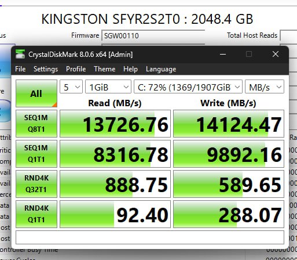
Task: Expand the MB/s unit dropdown
Action: pos(265,86)
